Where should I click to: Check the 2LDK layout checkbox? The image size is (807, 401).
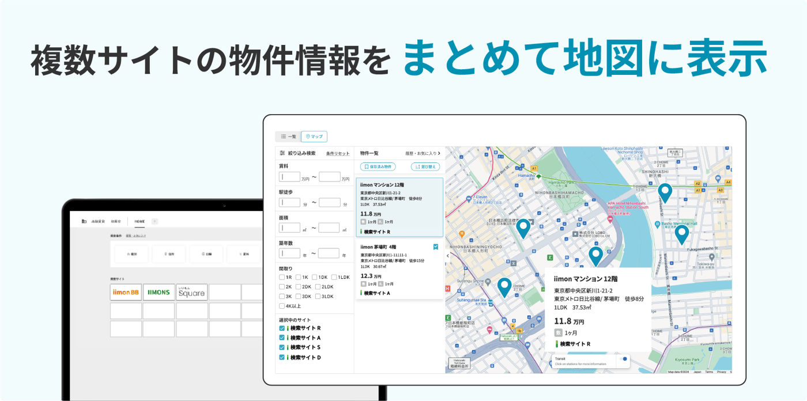[x=318, y=286]
